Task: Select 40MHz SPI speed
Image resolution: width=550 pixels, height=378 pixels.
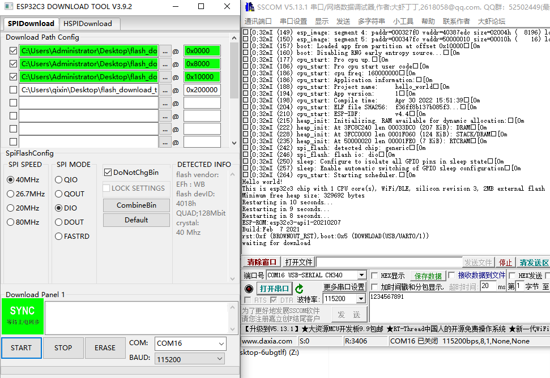Action: click(x=11, y=180)
